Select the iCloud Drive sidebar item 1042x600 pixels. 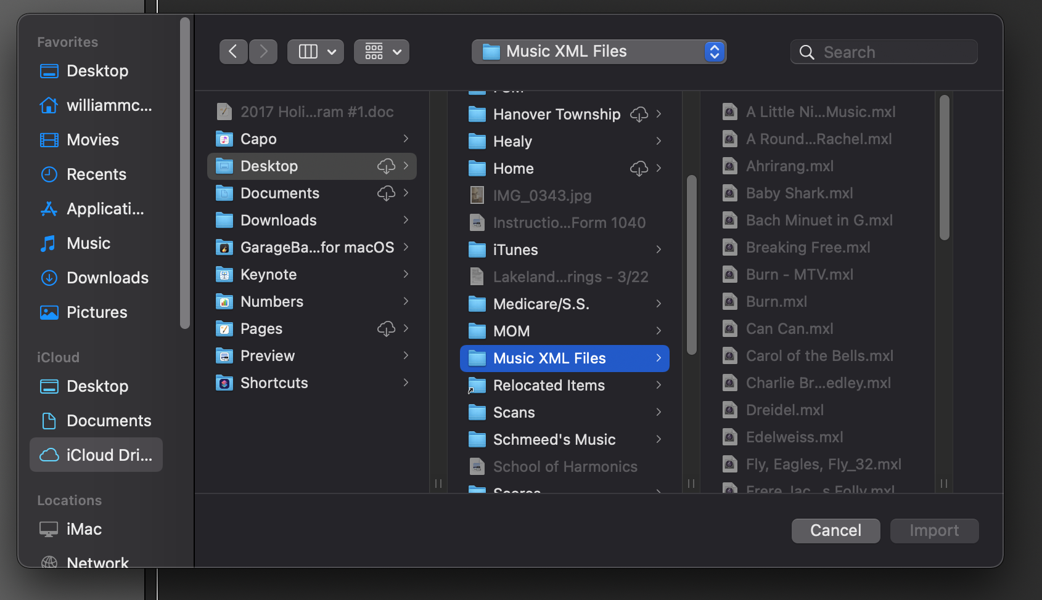(x=96, y=455)
